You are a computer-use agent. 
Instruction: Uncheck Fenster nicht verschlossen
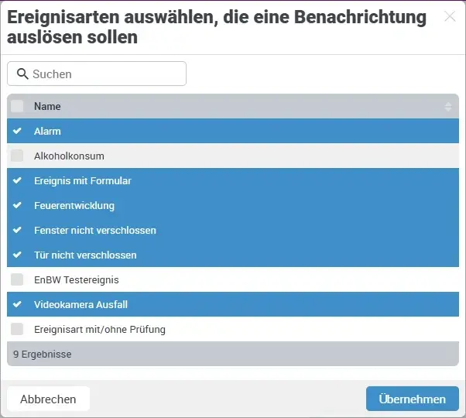(17, 231)
